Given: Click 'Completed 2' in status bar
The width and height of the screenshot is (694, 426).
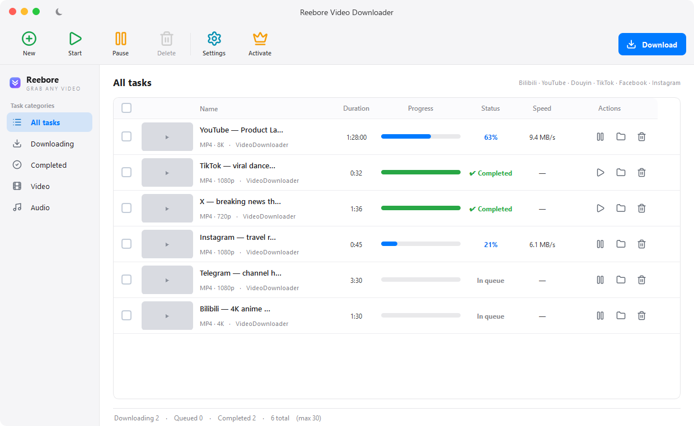Looking at the screenshot, I should pyautogui.click(x=237, y=418).
